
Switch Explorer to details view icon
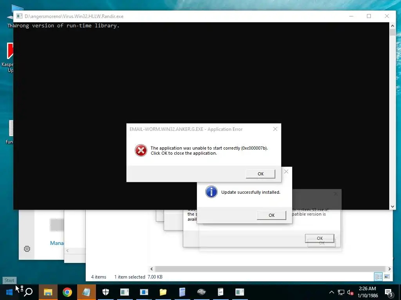click(x=379, y=277)
